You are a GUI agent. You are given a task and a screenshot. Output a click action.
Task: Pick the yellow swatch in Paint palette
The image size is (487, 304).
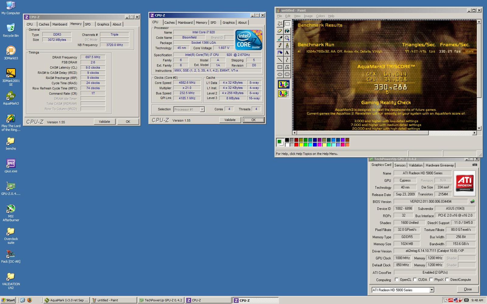tap(301, 145)
